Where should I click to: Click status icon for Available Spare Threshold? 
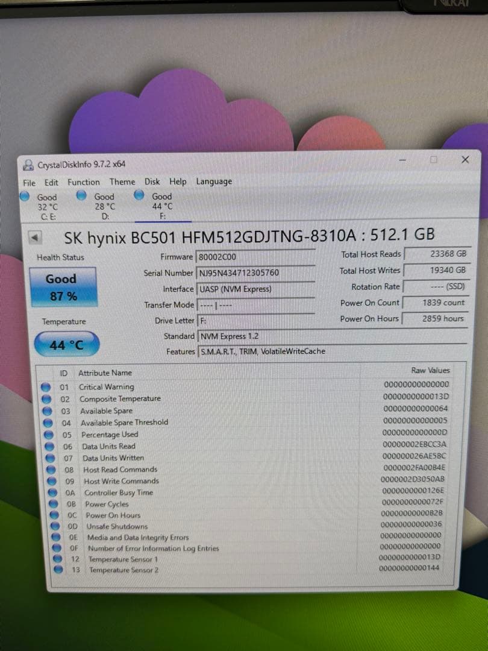point(48,423)
